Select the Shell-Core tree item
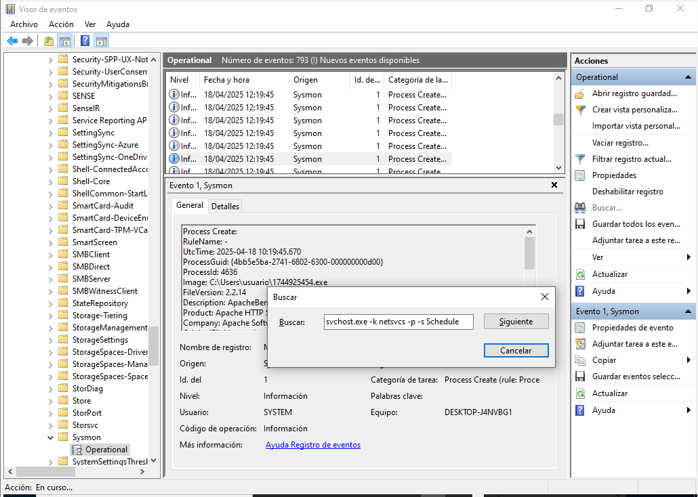This screenshot has height=497, width=698. (91, 181)
